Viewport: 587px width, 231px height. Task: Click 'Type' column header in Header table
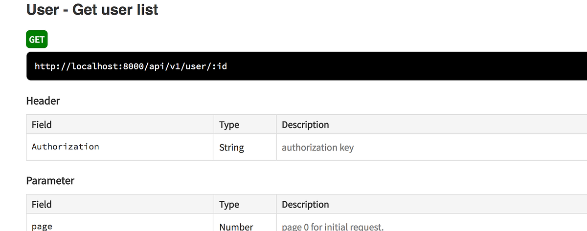(x=229, y=125)
